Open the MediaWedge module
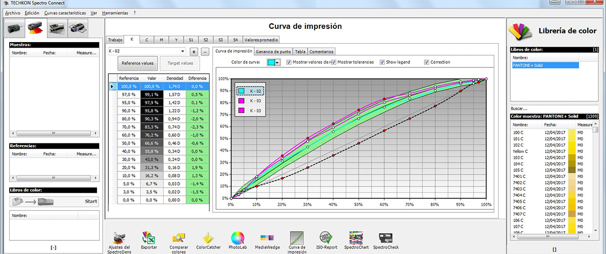 coord(267,237)
